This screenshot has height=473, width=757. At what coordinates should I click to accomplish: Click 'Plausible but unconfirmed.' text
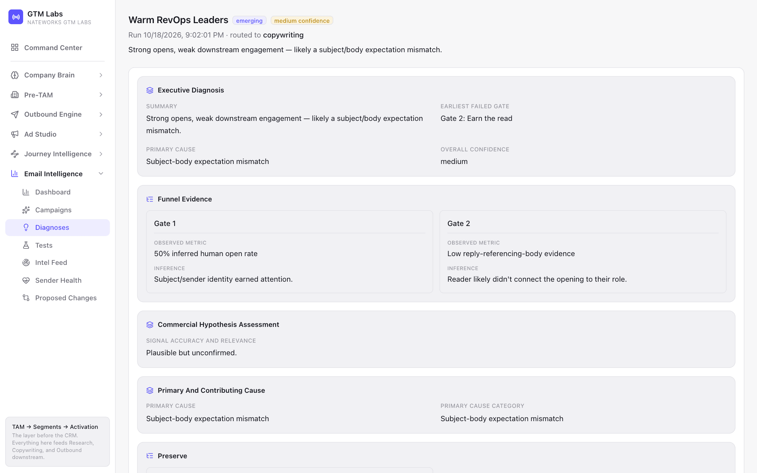191,353
